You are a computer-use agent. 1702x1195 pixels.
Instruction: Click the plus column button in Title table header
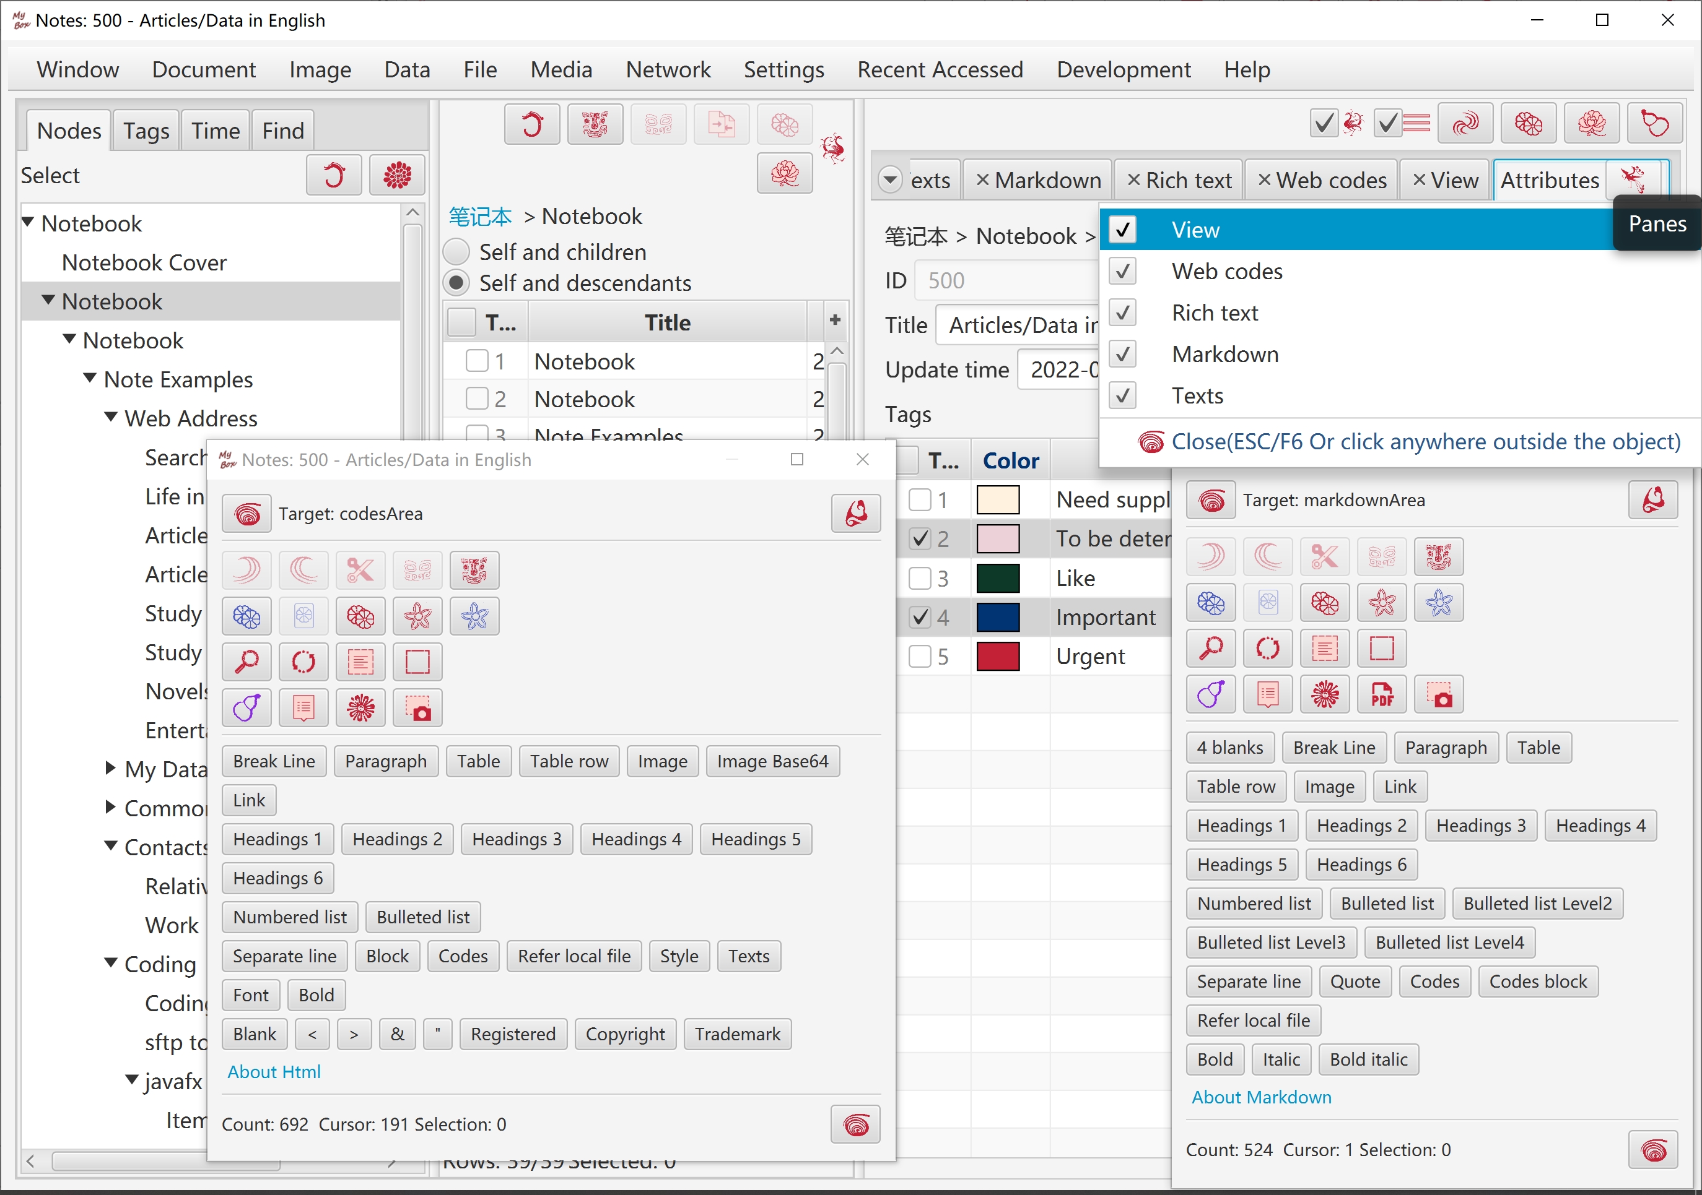coord(835,321)
